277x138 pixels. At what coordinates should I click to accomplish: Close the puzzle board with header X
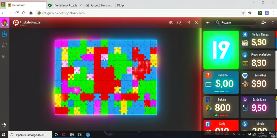(x=196, y=23)
